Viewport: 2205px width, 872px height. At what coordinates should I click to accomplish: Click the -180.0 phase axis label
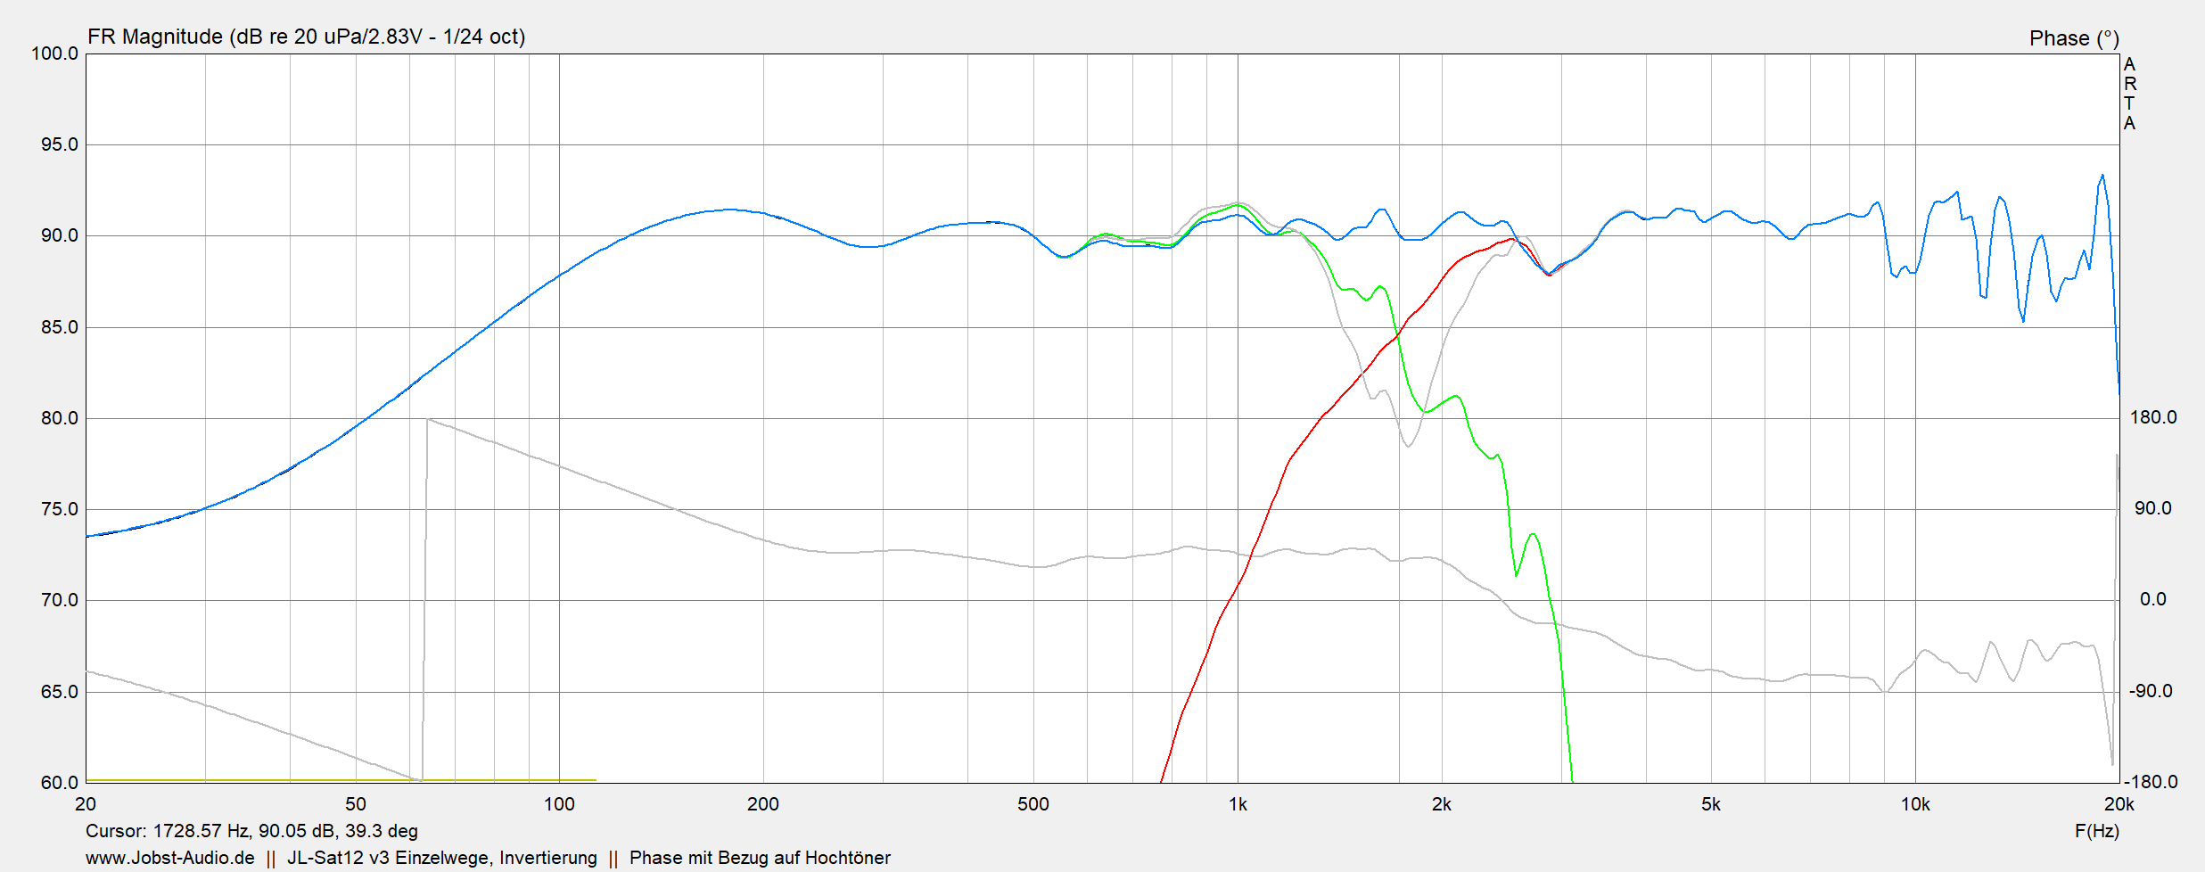coord(2150,782)
